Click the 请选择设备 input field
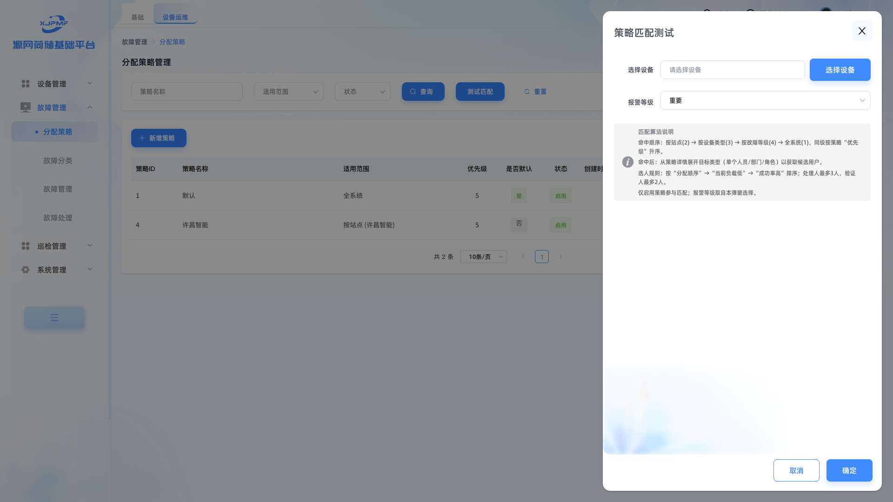The height and width of the screenshot is (502, 893). point(732,70)
